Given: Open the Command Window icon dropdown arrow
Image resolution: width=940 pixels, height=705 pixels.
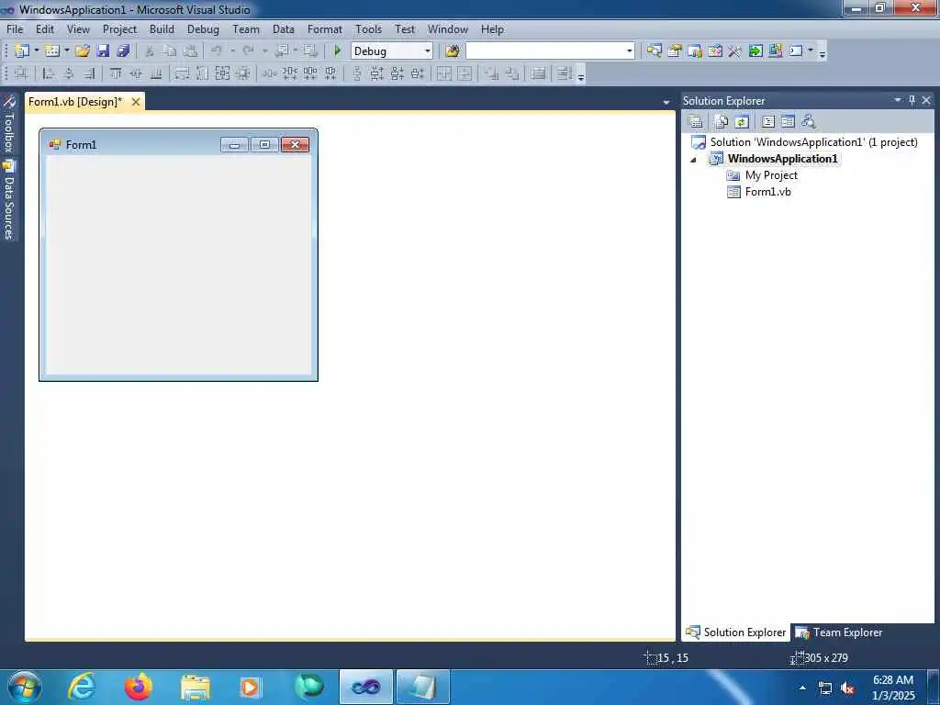Looking at the screenshot, I should click(x=811, y=51).
